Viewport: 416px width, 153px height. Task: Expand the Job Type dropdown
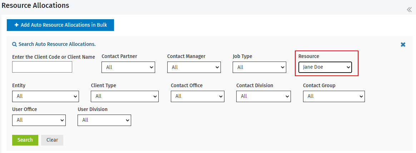click(259, 67)
